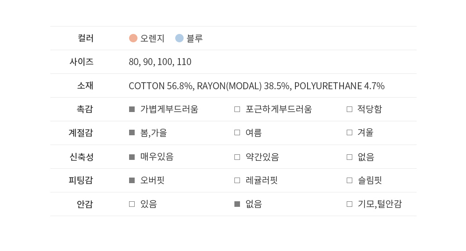Check the 없음 box in 신축성 row
The width and height of the screenshot is (466, 251).
(x=349, y=157)
